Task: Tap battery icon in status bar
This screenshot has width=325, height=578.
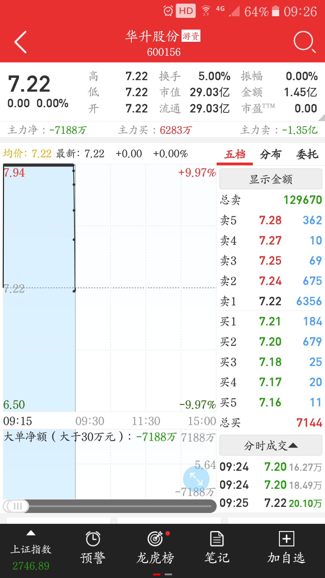Action: pyautogui.click(x=275, y=11)
